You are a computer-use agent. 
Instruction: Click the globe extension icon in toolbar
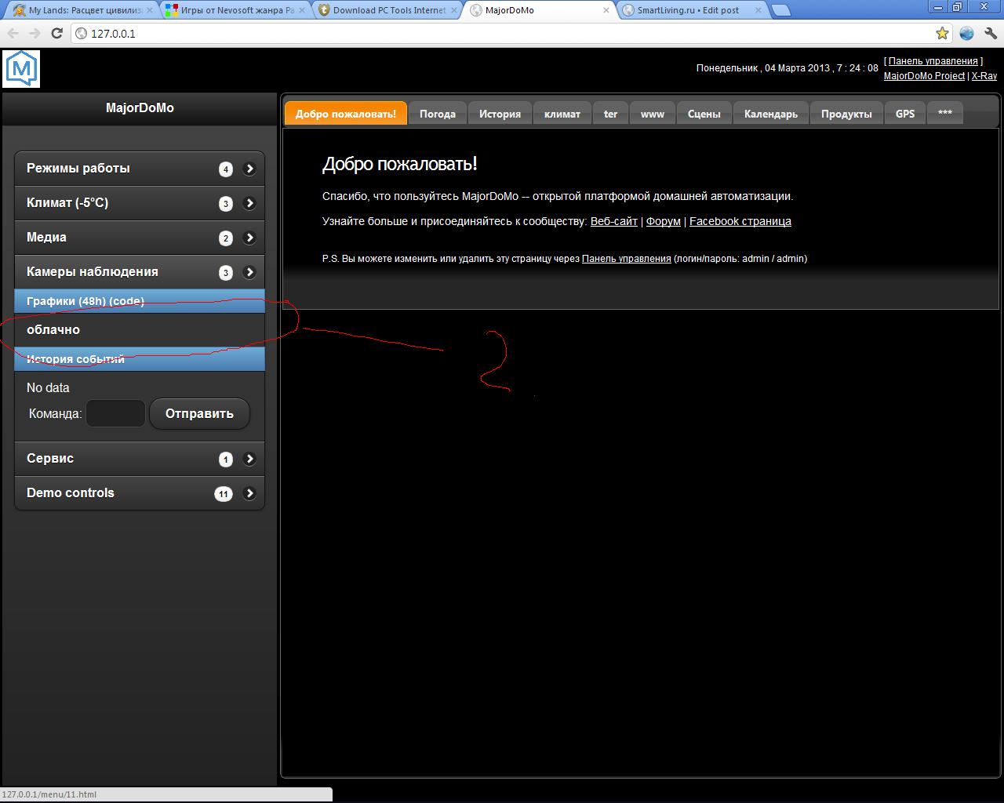point(966,34)
